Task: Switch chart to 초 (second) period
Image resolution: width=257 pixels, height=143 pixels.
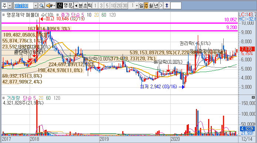Action: pyautogui.click(x=85, y=6)
